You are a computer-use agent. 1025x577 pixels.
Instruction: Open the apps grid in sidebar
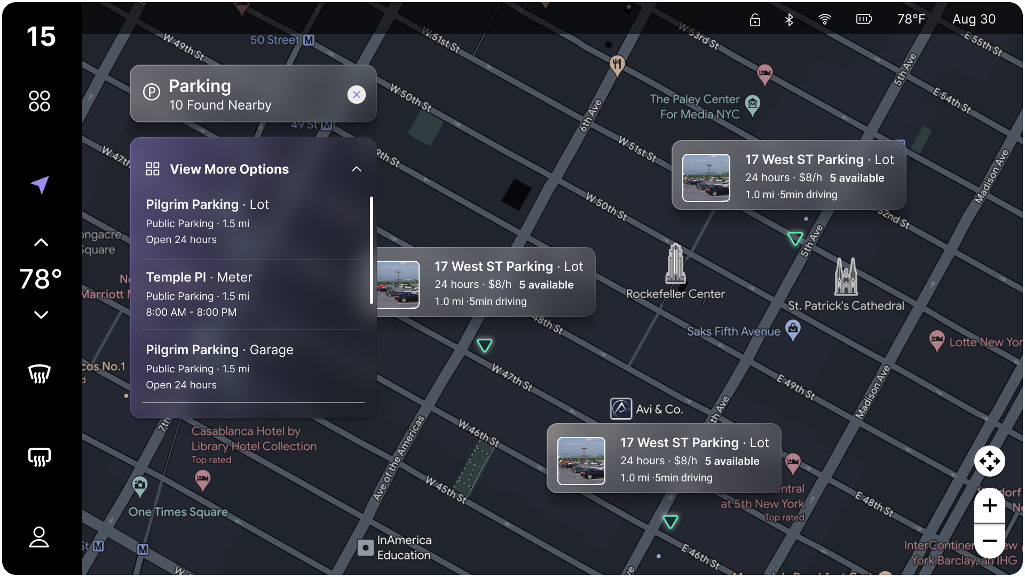tap(40, 101)
